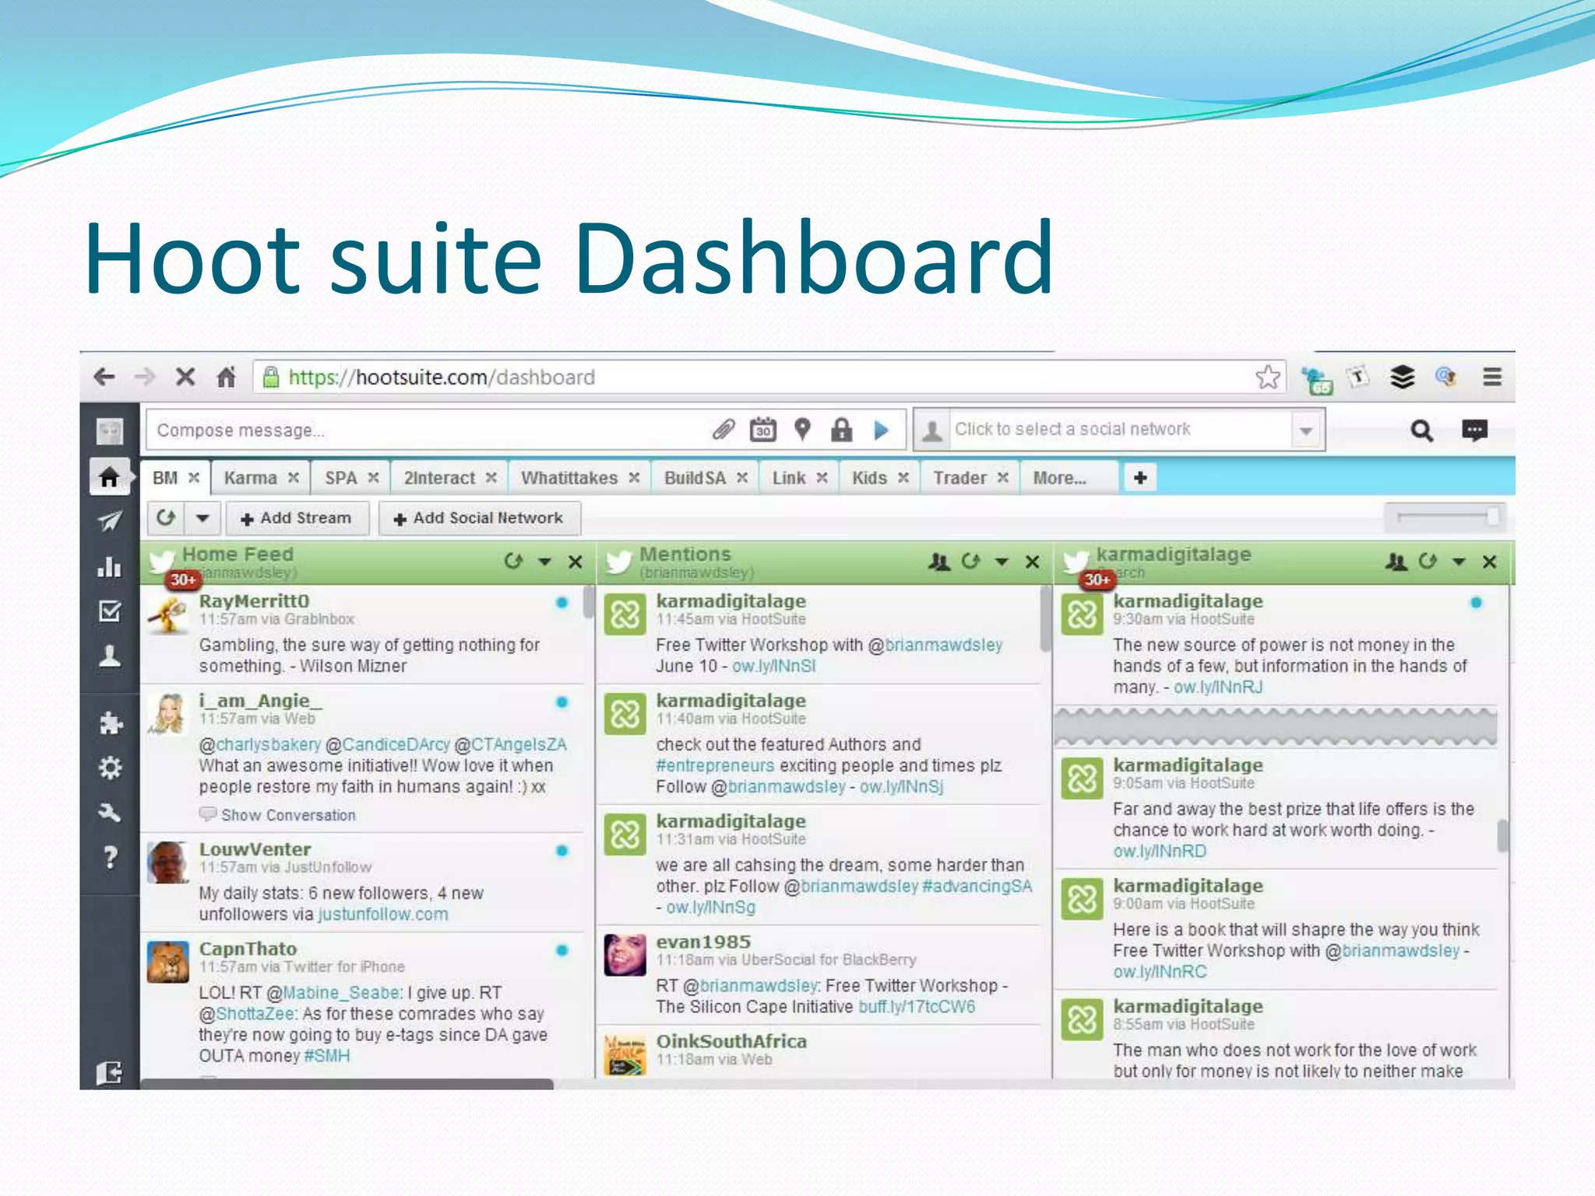
Task: Click evan1985 profile picture
Action: point(625,955)
